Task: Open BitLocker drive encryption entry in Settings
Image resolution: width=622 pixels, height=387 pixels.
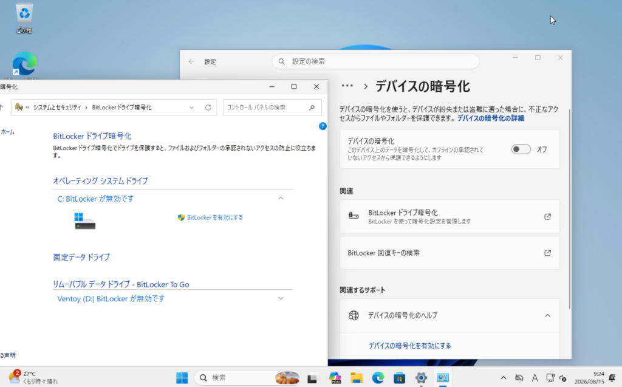Action: (x=449, y=217)
